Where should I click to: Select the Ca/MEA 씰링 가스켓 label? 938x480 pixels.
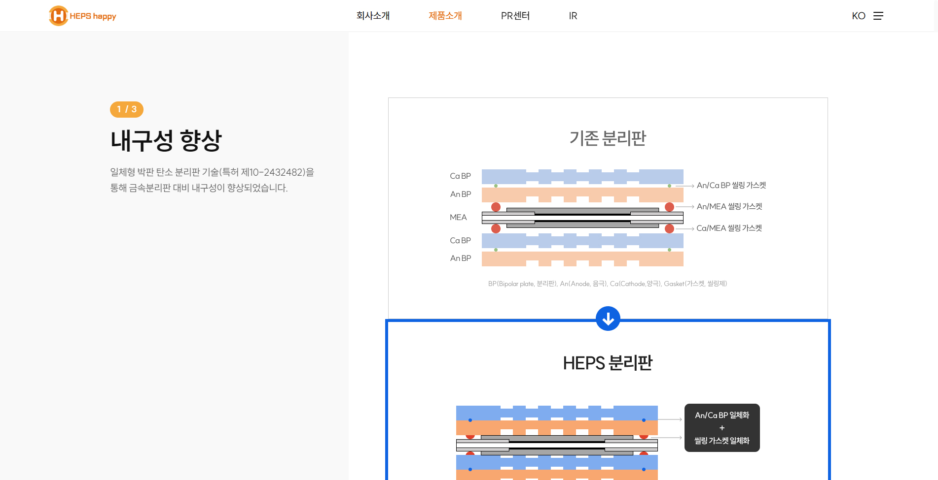pyautogui.click(x=729, y=228)
